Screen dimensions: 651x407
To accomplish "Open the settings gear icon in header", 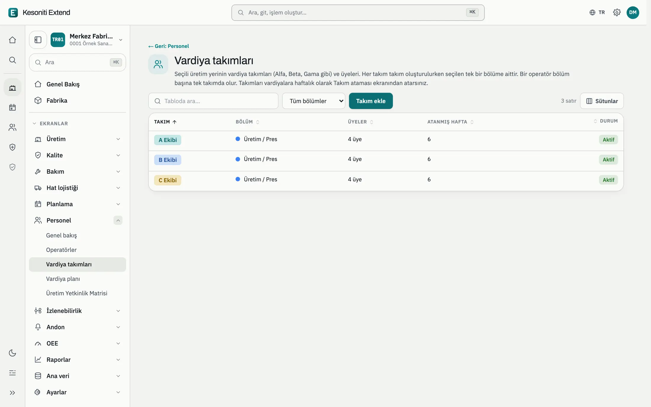I will pyautogui.click(x=617, y=12).
